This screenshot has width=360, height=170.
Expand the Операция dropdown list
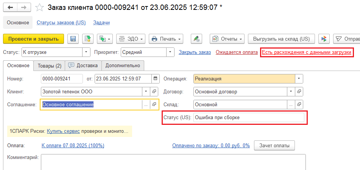299,79
